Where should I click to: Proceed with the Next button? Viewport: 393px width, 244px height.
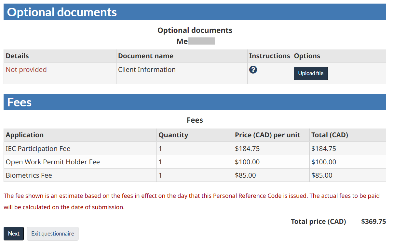point(14,234)
